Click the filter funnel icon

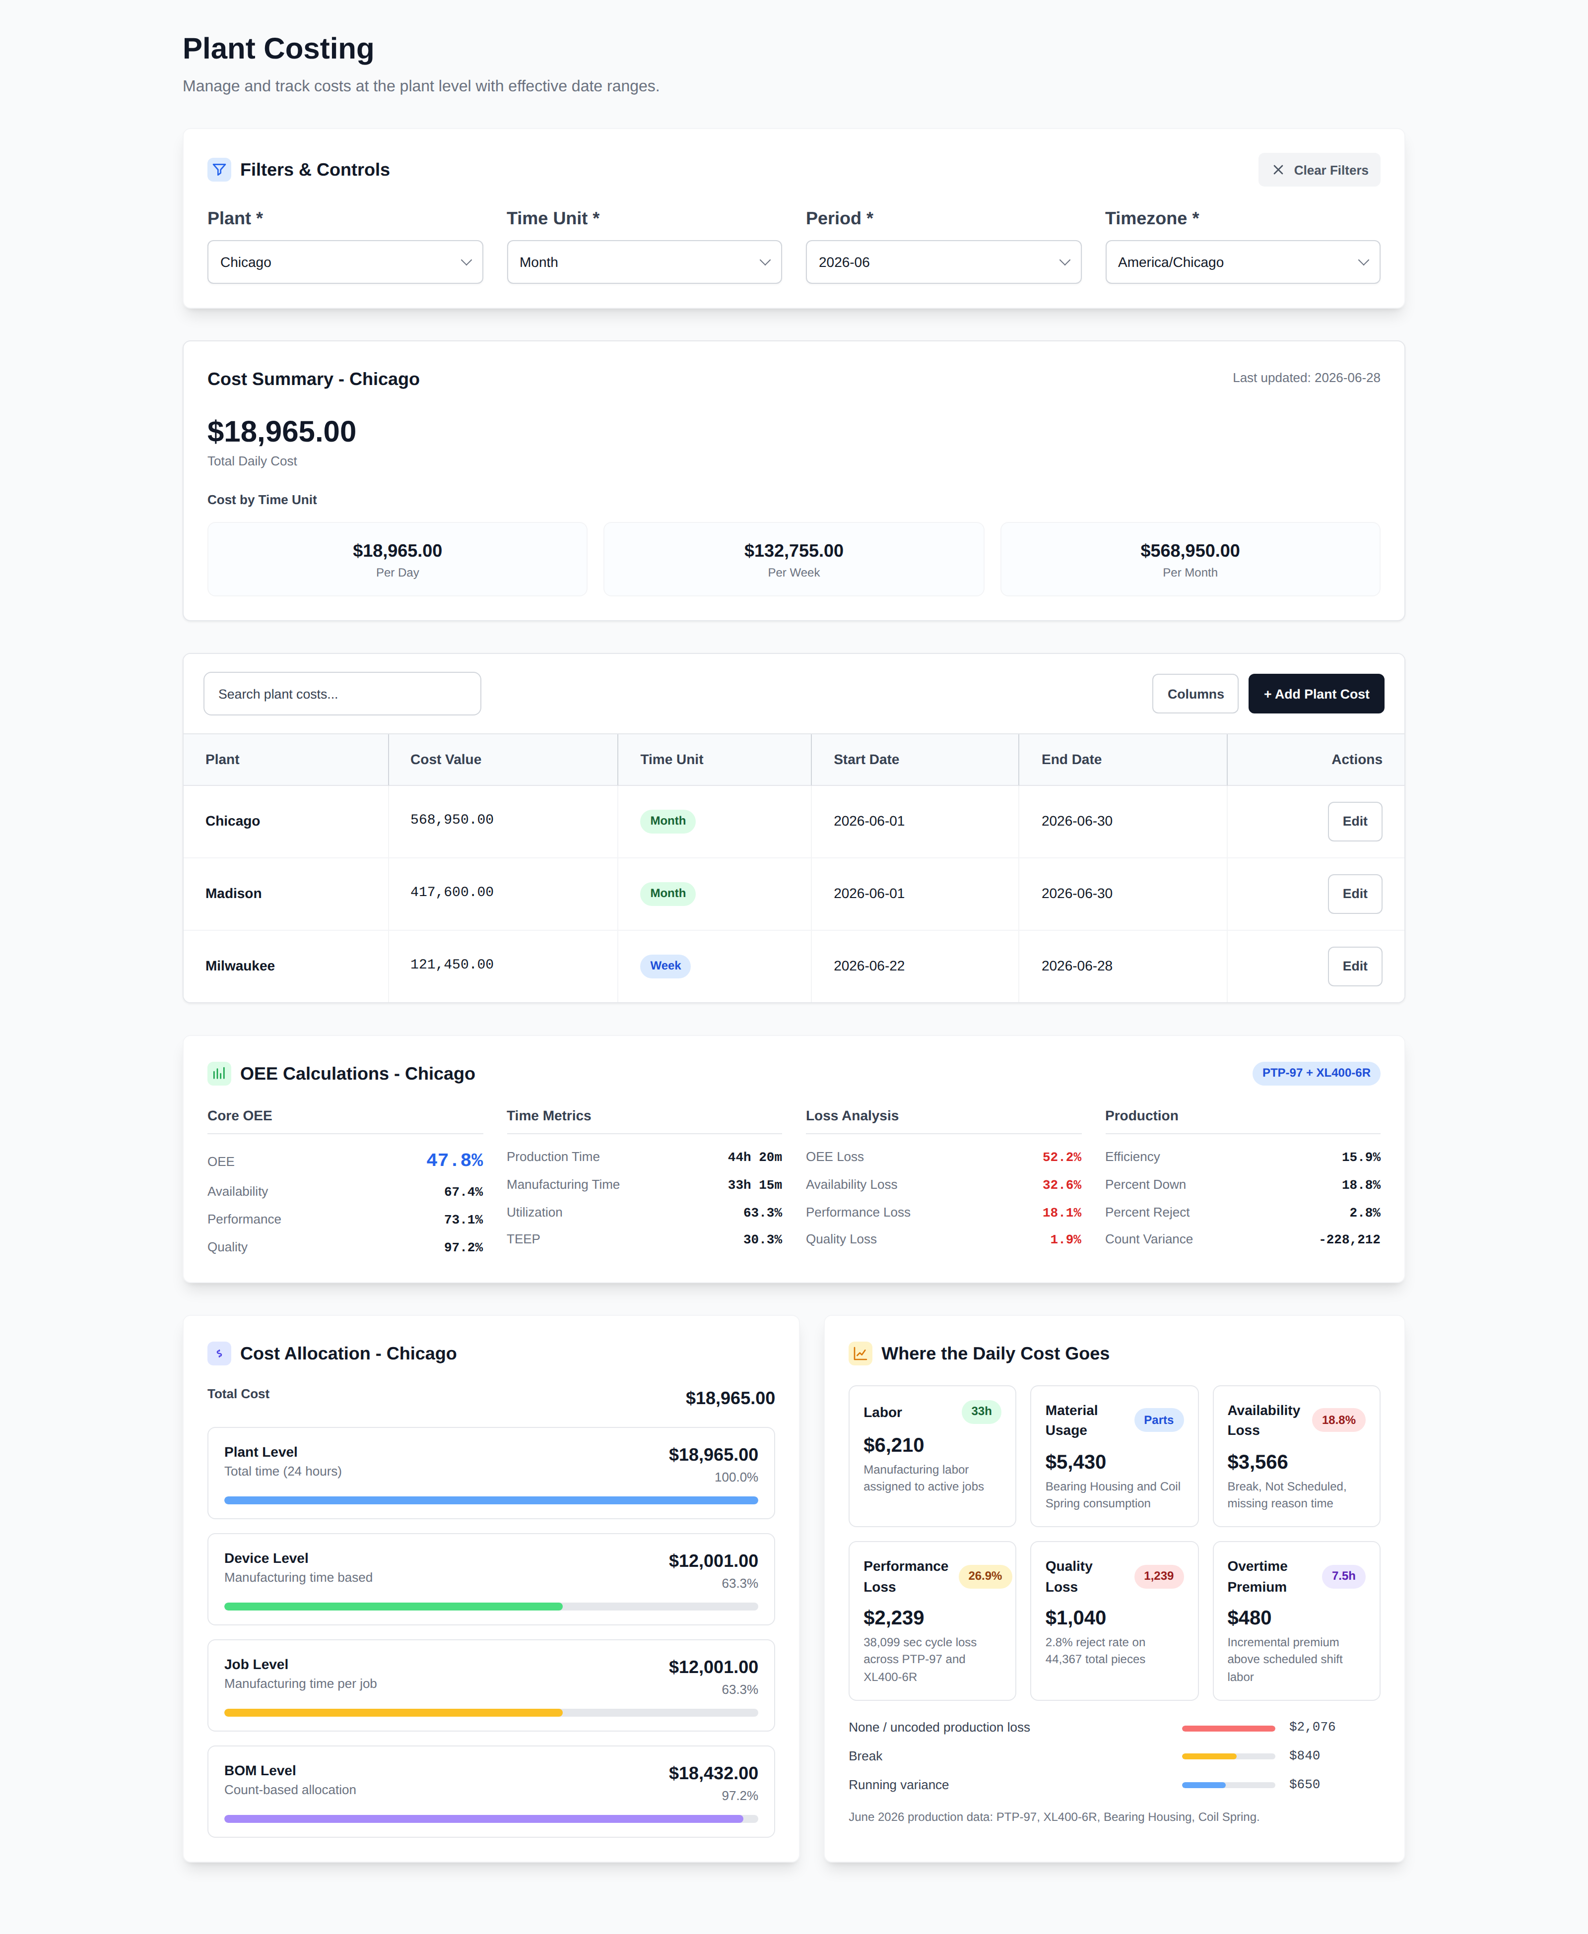219,170
